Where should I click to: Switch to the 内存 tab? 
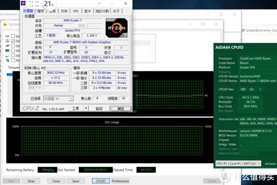[64, 11]
